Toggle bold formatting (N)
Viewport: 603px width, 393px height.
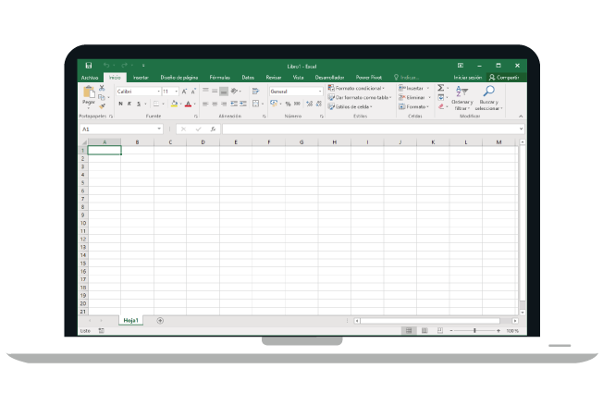[119, 104]
